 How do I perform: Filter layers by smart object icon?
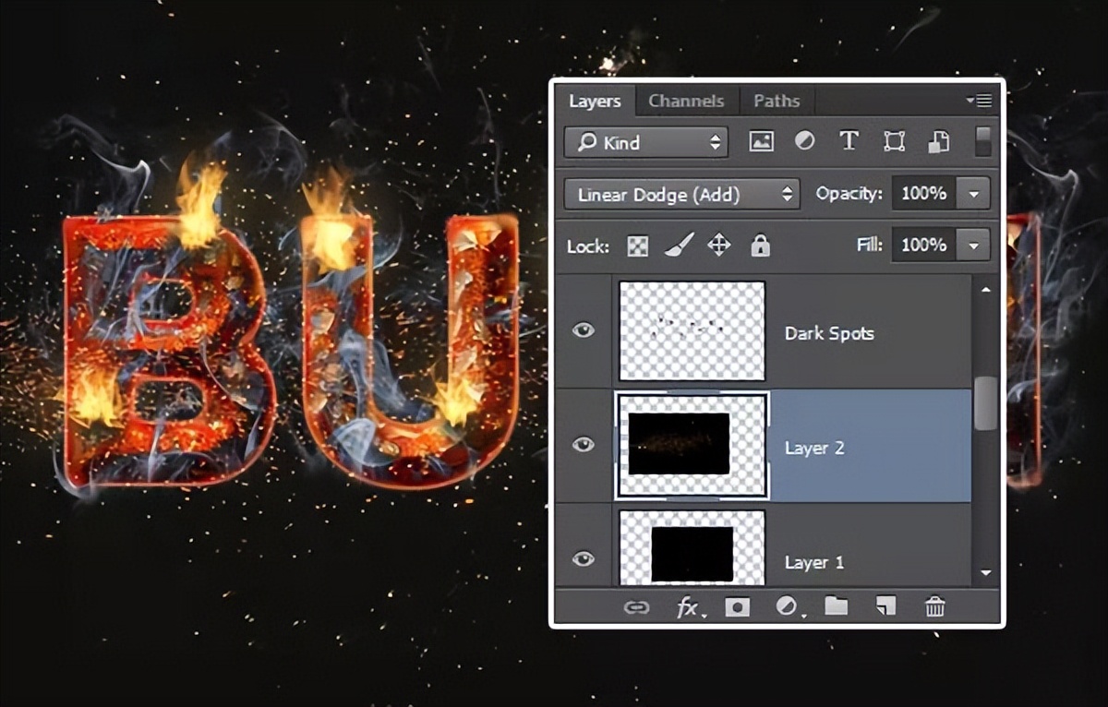[x=938, y=142]
